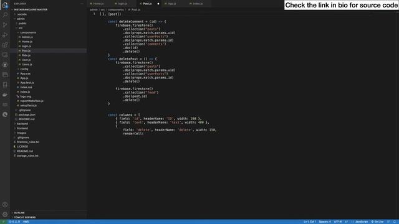Screen dimensions: 399x224
Task: Open the Explorer view in activity bar
Action: [5, 5]
